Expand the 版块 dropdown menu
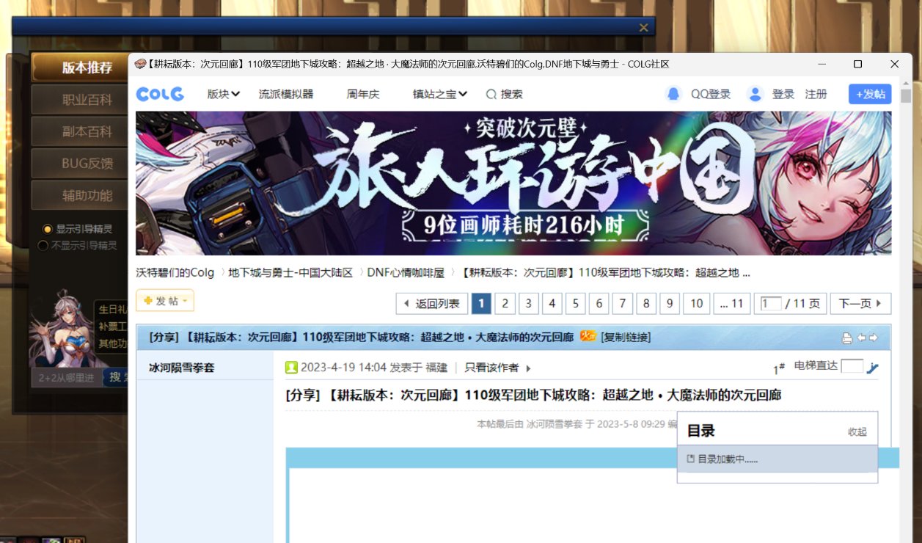Screen dimensions: 922x543 224,94
